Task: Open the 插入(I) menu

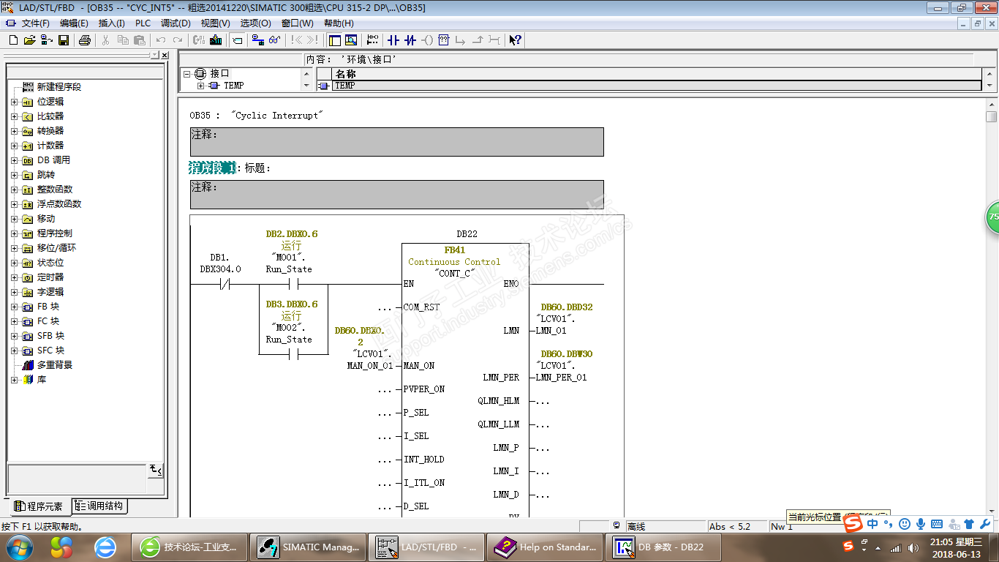Action: [112, 23]
